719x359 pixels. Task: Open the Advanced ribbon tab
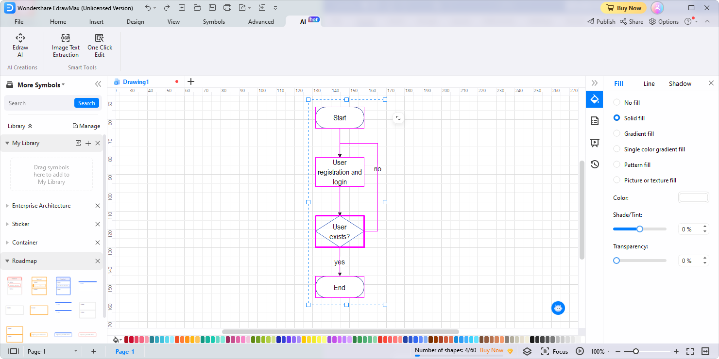[x=261, y=22]
